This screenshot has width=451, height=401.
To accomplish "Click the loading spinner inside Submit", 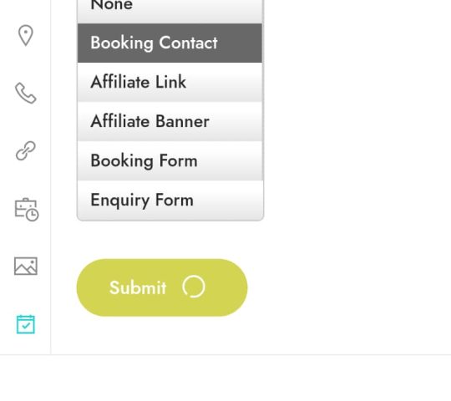I will tap(194, 287).
